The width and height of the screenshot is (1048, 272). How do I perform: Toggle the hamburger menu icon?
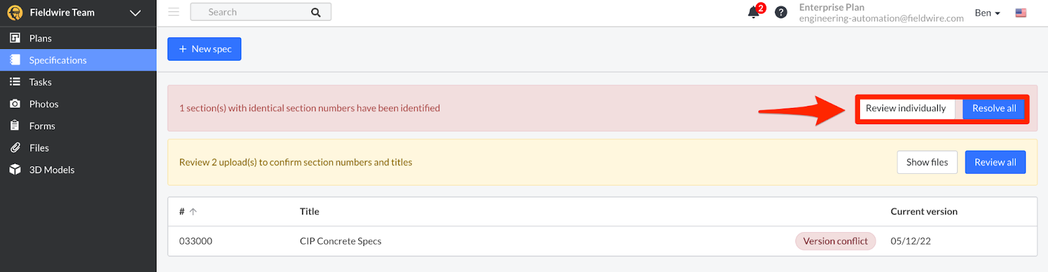[x=174, y=12]
